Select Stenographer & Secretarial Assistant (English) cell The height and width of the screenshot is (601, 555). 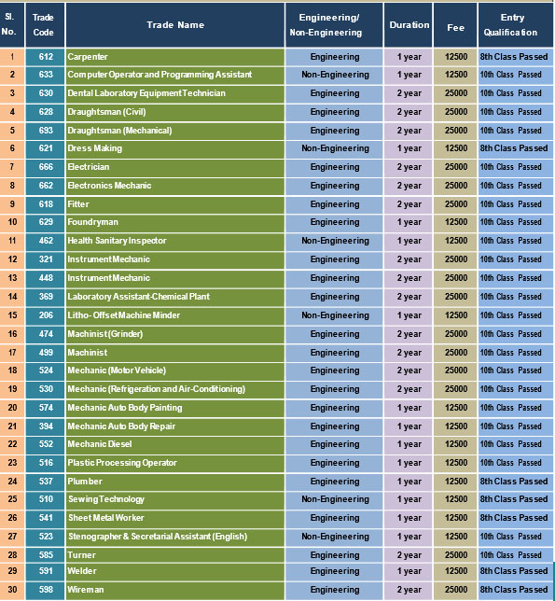point(175,537)
